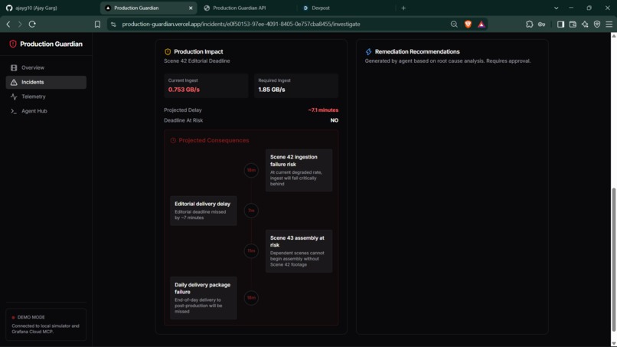Click the DEMO MODE status indicator

click(28, 317)
